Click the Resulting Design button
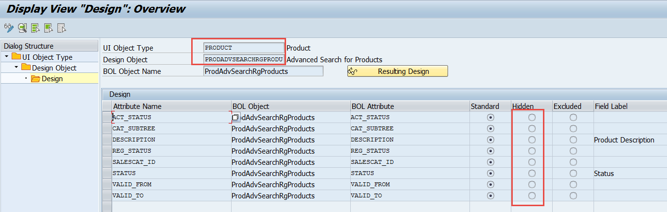This screenshot has width=667, height=212. click(x=397, y=71)
